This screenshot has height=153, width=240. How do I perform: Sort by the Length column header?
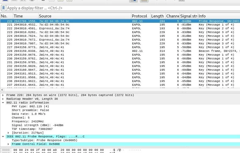pyautogui.click(x=158, y=16)
